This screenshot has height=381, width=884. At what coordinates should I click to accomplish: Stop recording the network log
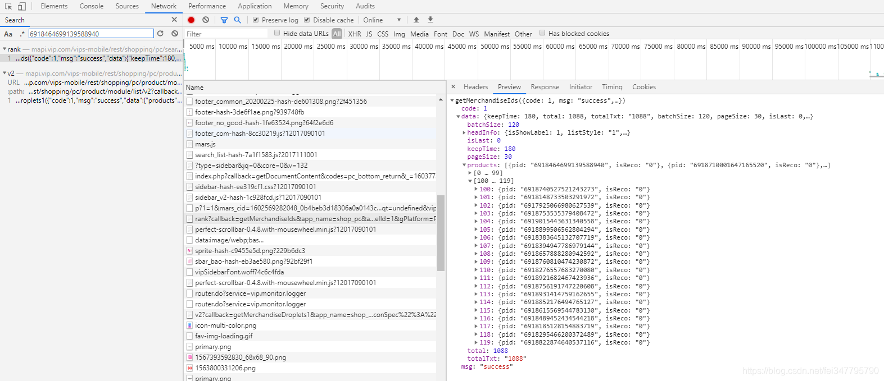(x=191, y=20)
